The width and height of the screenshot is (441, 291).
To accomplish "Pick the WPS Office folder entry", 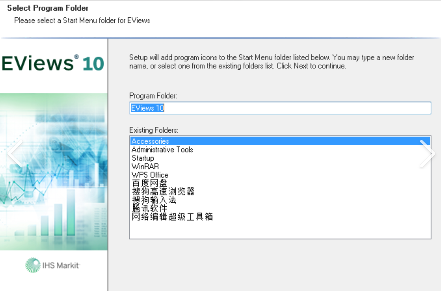I will pyautogui.click(x=150, y=175).
